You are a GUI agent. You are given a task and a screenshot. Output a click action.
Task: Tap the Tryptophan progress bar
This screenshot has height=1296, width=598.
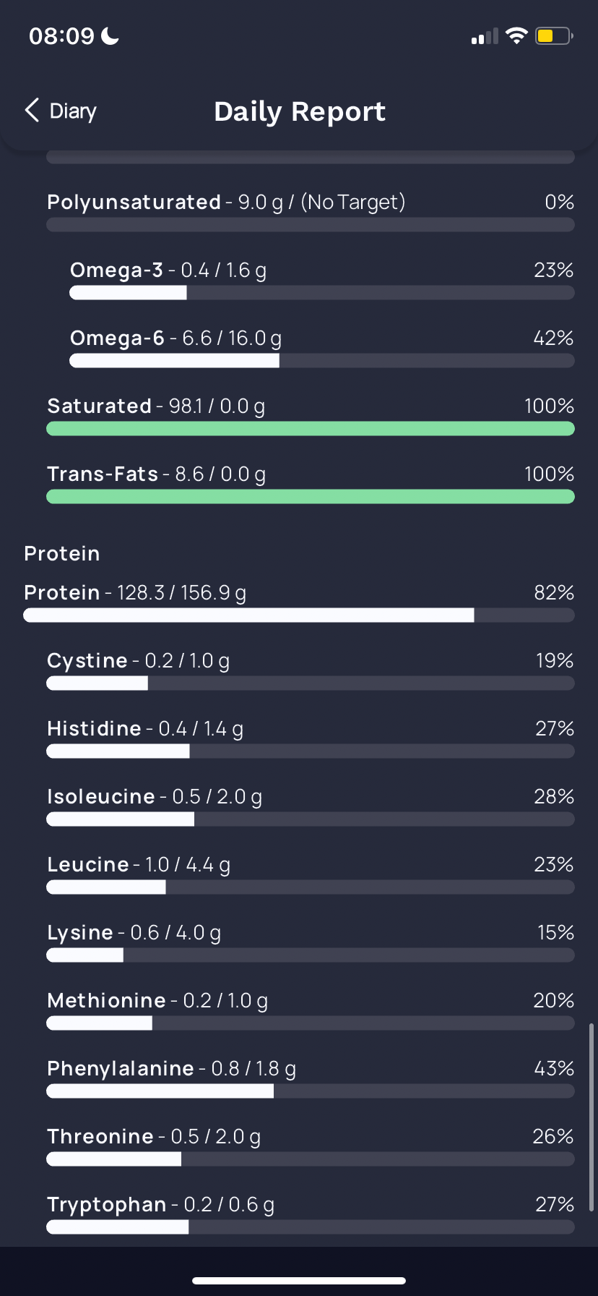(311, 1227)
